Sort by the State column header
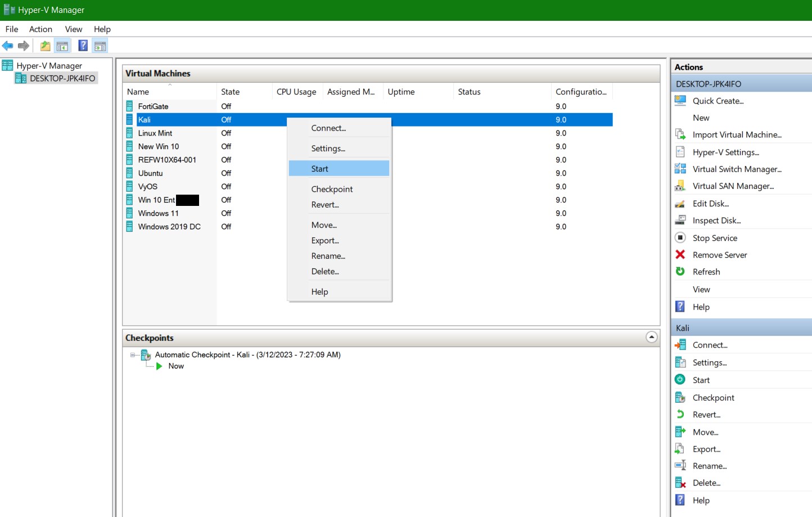Viewport: 812px width, 517px height. click(x=245, y=92)
